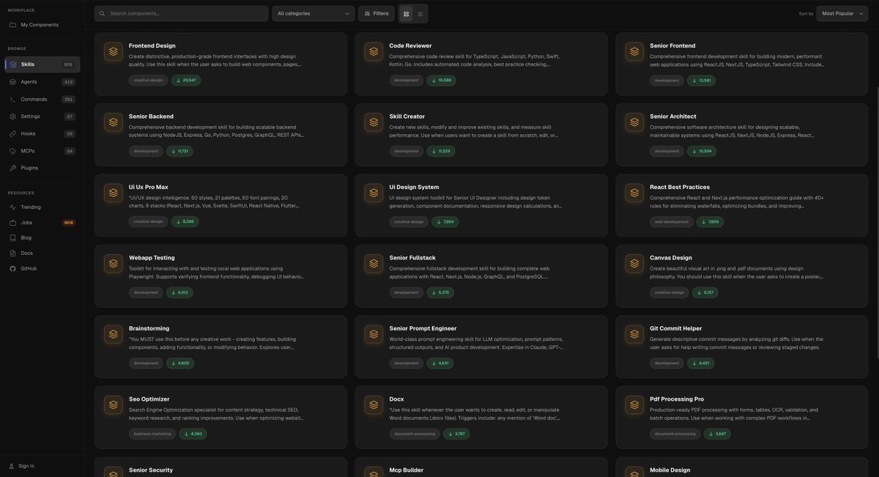
Task: Switch to grid view layout
Action: coord(407,14)
